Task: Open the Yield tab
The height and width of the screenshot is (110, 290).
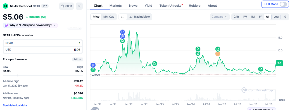Action: tap(148, 6)
